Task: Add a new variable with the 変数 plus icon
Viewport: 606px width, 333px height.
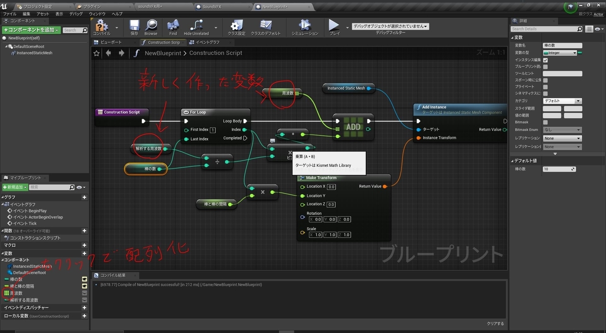Action: (x=84, y=253)
